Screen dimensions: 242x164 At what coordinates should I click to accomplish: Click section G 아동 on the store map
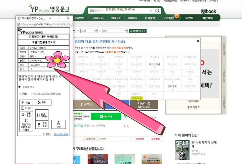[42, 103]
